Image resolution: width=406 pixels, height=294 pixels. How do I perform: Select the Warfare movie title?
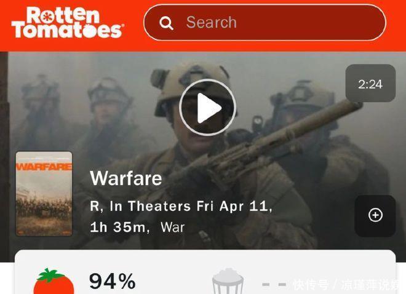coord(126,178)
